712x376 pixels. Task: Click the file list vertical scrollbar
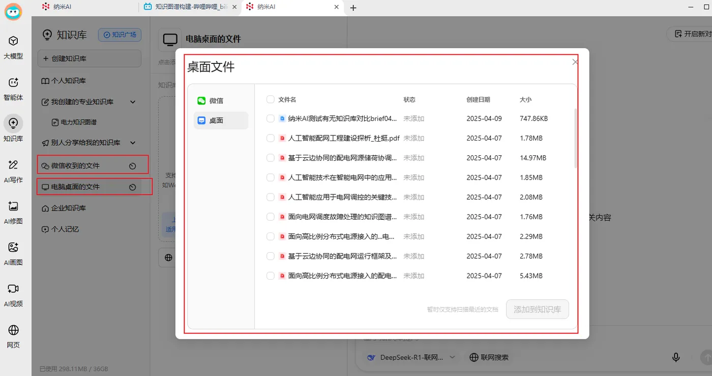tap(575, 138)
